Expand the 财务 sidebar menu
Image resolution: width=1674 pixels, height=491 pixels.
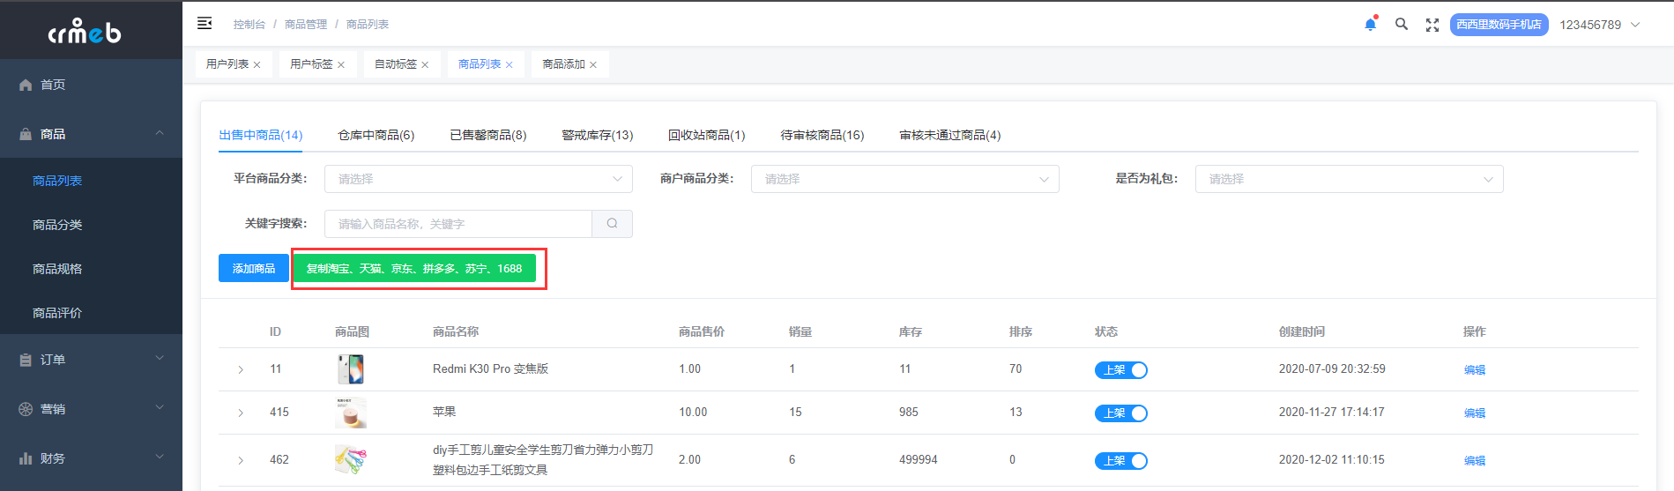pyautogui.click(x=160, y=457)
